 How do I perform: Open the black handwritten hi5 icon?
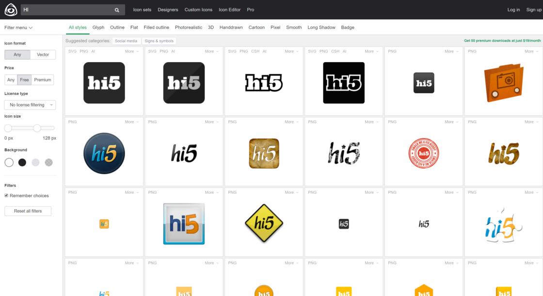(x=184, y=154)
